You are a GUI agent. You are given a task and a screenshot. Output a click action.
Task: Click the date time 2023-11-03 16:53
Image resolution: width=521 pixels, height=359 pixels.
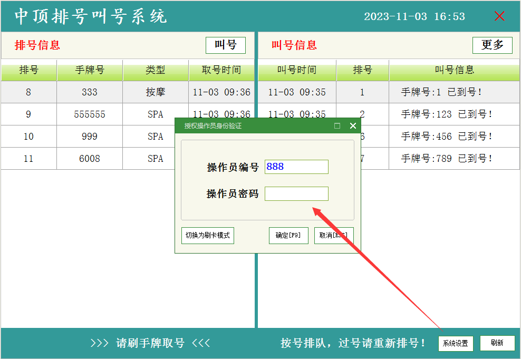(x=414, y=16)
